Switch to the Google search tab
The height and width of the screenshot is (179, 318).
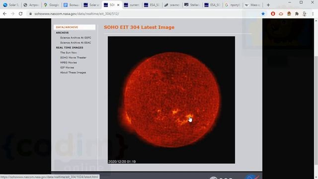pos(233,5)
